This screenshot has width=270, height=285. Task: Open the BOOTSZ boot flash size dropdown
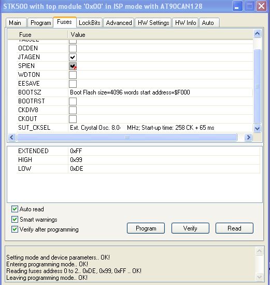click(x=161, y=92)
